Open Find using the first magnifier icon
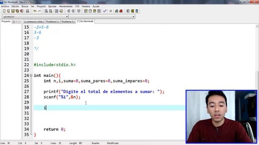The width and height of the screenshot is (259, 145). (46, 11)
